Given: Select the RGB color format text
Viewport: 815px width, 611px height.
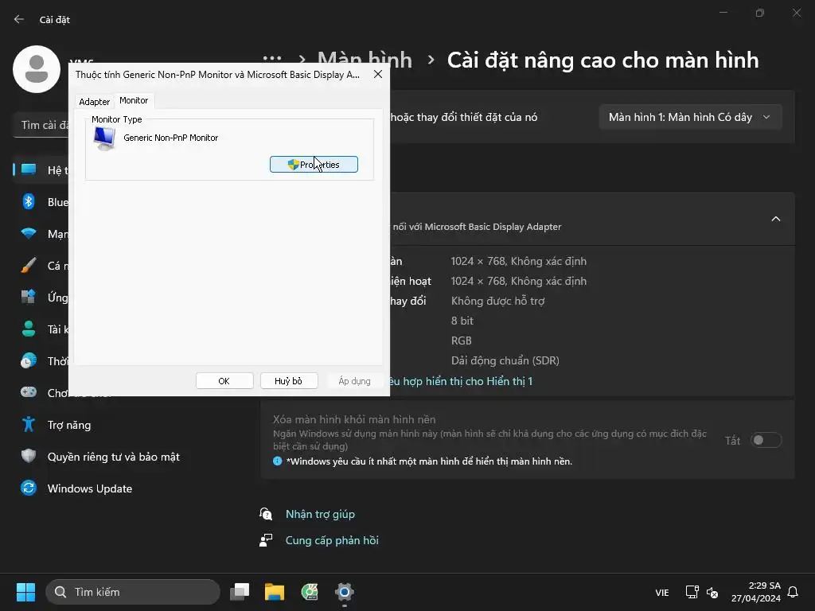Looking at the screenshot, I should (x=461, y=341).
